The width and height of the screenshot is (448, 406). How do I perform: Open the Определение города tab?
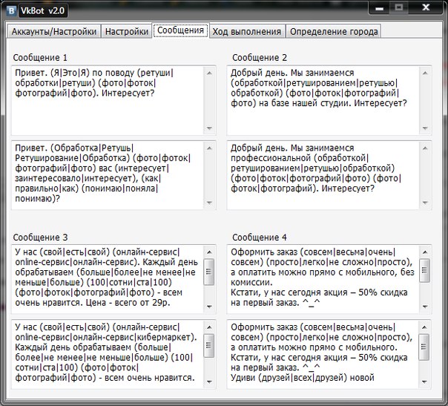[334, 32]
